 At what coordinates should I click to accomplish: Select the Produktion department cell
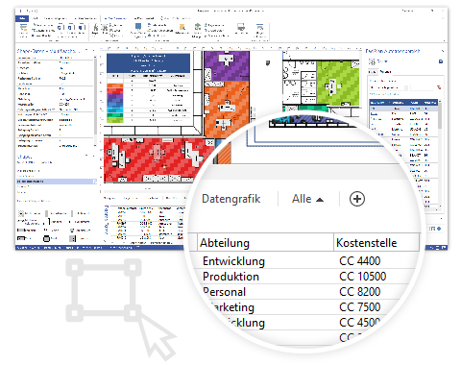click(x=230, y=277)
